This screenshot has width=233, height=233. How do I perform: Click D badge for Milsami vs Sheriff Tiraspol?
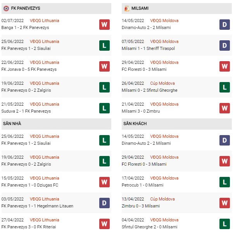point(224,45)
